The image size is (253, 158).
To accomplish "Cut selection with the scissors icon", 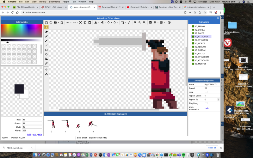I will (81, 22).
